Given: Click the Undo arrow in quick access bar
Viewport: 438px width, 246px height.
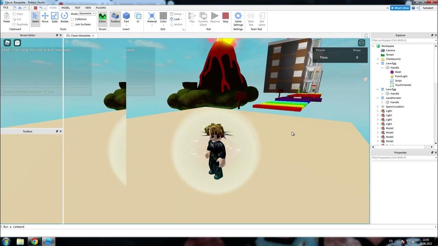Looking at the screenshot, I should tap(40, 8).
